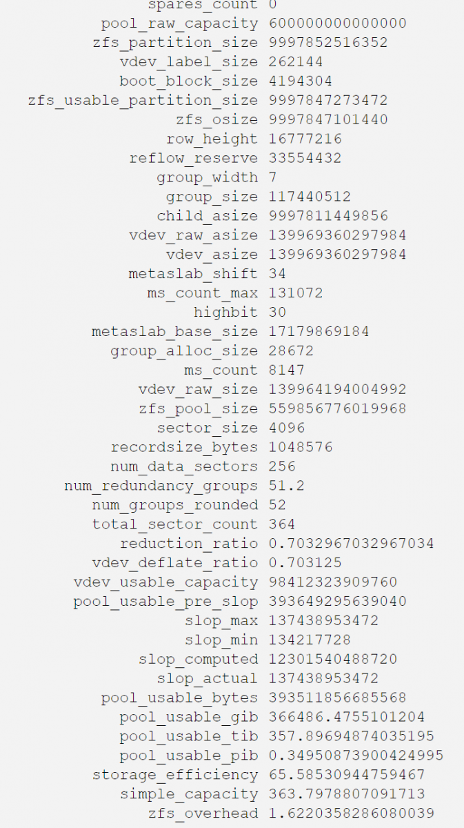Select the row_height value 16777216
Image resolution: width=464 pixels, height=828 pixels.
305,139
